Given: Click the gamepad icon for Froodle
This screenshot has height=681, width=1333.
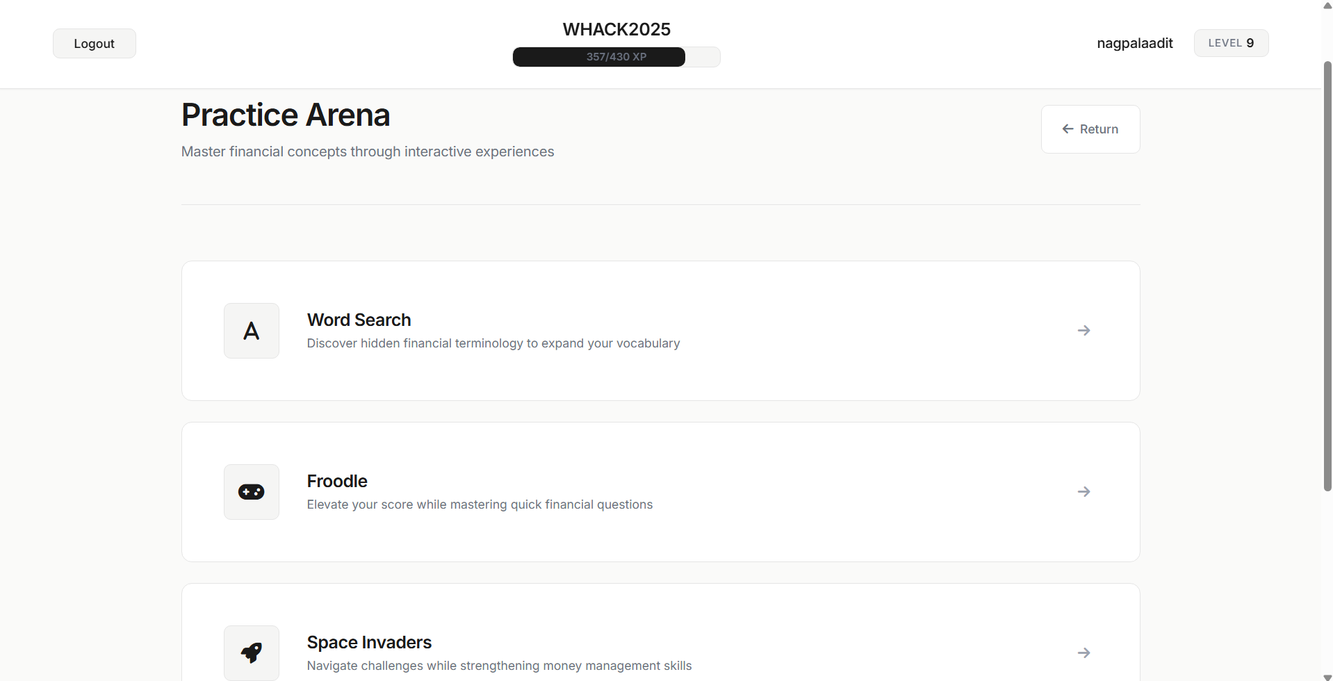Looking at the screenshot, I should coord(252,492).
